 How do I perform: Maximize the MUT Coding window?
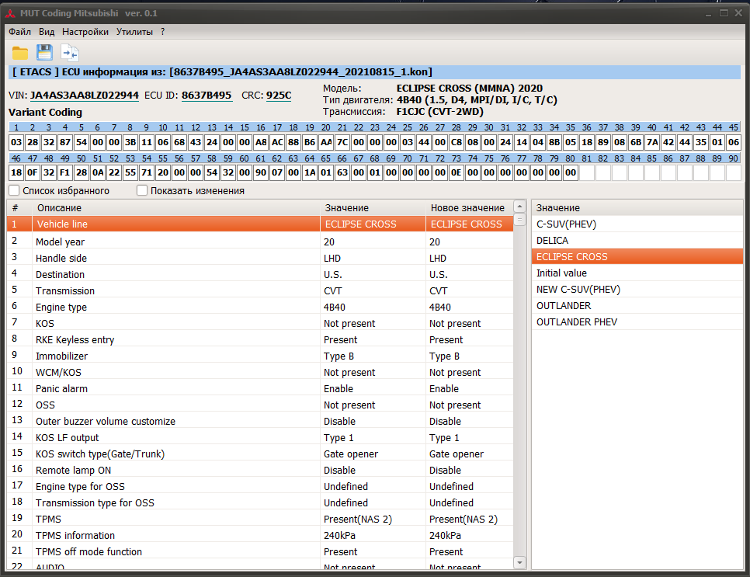(723, 12)
